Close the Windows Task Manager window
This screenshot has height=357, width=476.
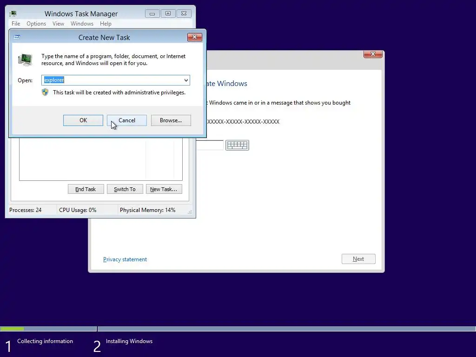pyautogui.click(x=184, y=13)
